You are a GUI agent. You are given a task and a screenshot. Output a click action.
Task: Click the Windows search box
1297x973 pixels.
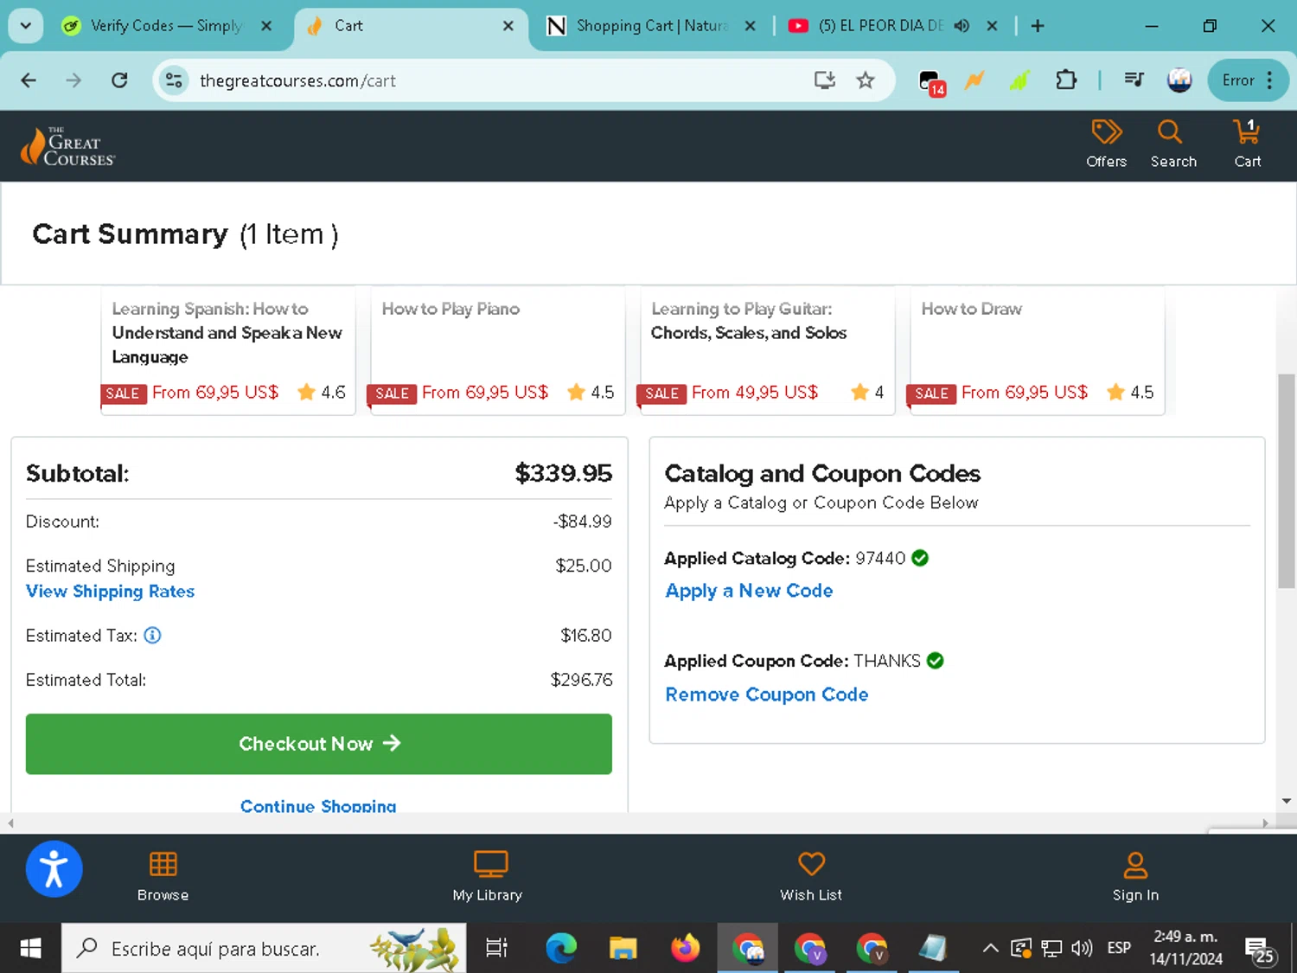(x=264, y=949)
